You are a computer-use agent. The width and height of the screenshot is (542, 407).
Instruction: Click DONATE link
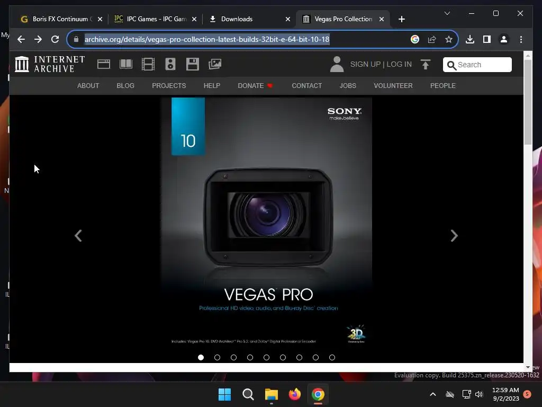(x=255, y=85)
